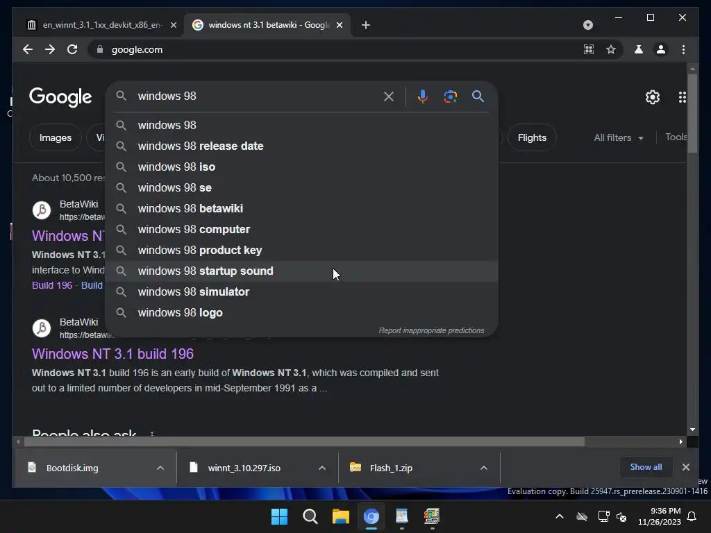The image size is (711, 533).
Task: Open Chrome Labs flask icon
Action: click(x=639, y=49)
